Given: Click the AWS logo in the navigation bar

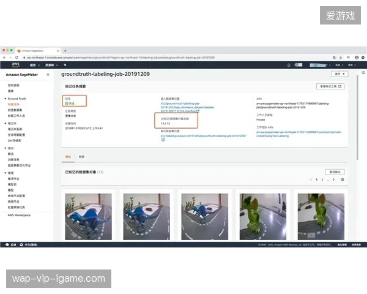Looking at the screenshot, I should (x=15, y=65).
